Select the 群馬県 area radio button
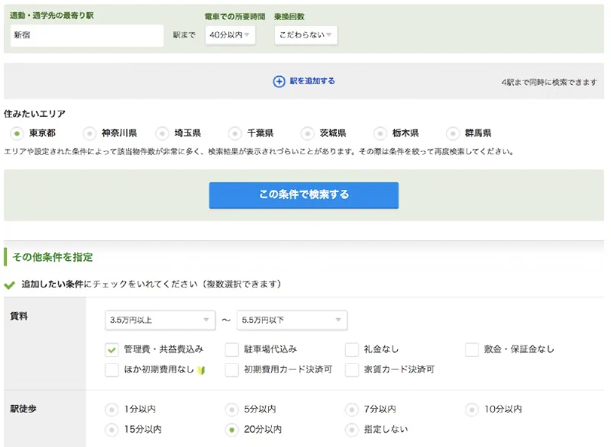This screenshot has height=447, width=611. coord(453,133)
